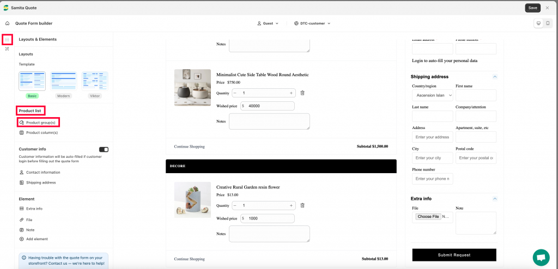Click the Submit Request button
The width and height of the screenshot is (558, 269).
tap(454, 255)
